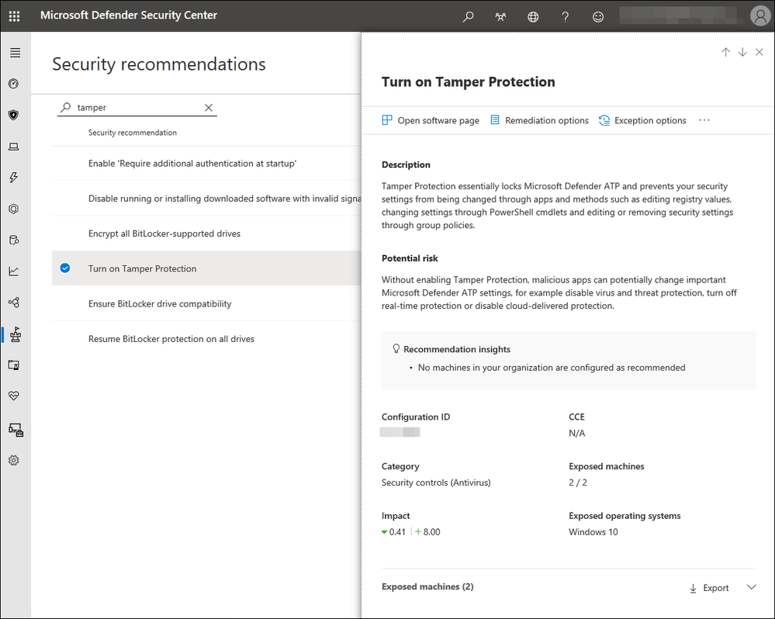Clear the tamper search text
775x619 pixels.
[209, 108]
